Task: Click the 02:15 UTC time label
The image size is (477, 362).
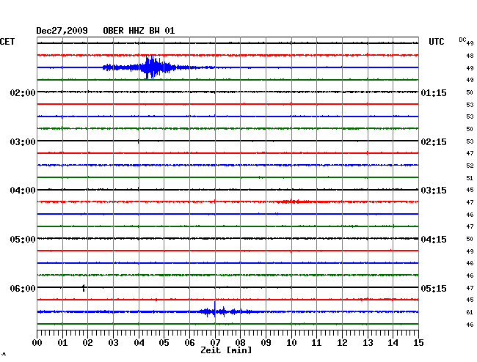Action: (434, 142)
